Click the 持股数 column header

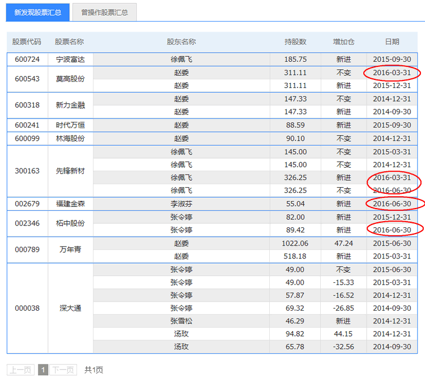click(x=295, y=42)
